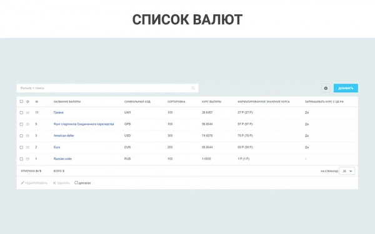Check the GPB row checkbox

(x=21, y=124)
